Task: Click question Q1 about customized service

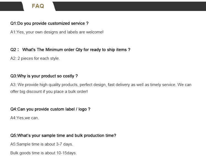Action: (49, 24)
